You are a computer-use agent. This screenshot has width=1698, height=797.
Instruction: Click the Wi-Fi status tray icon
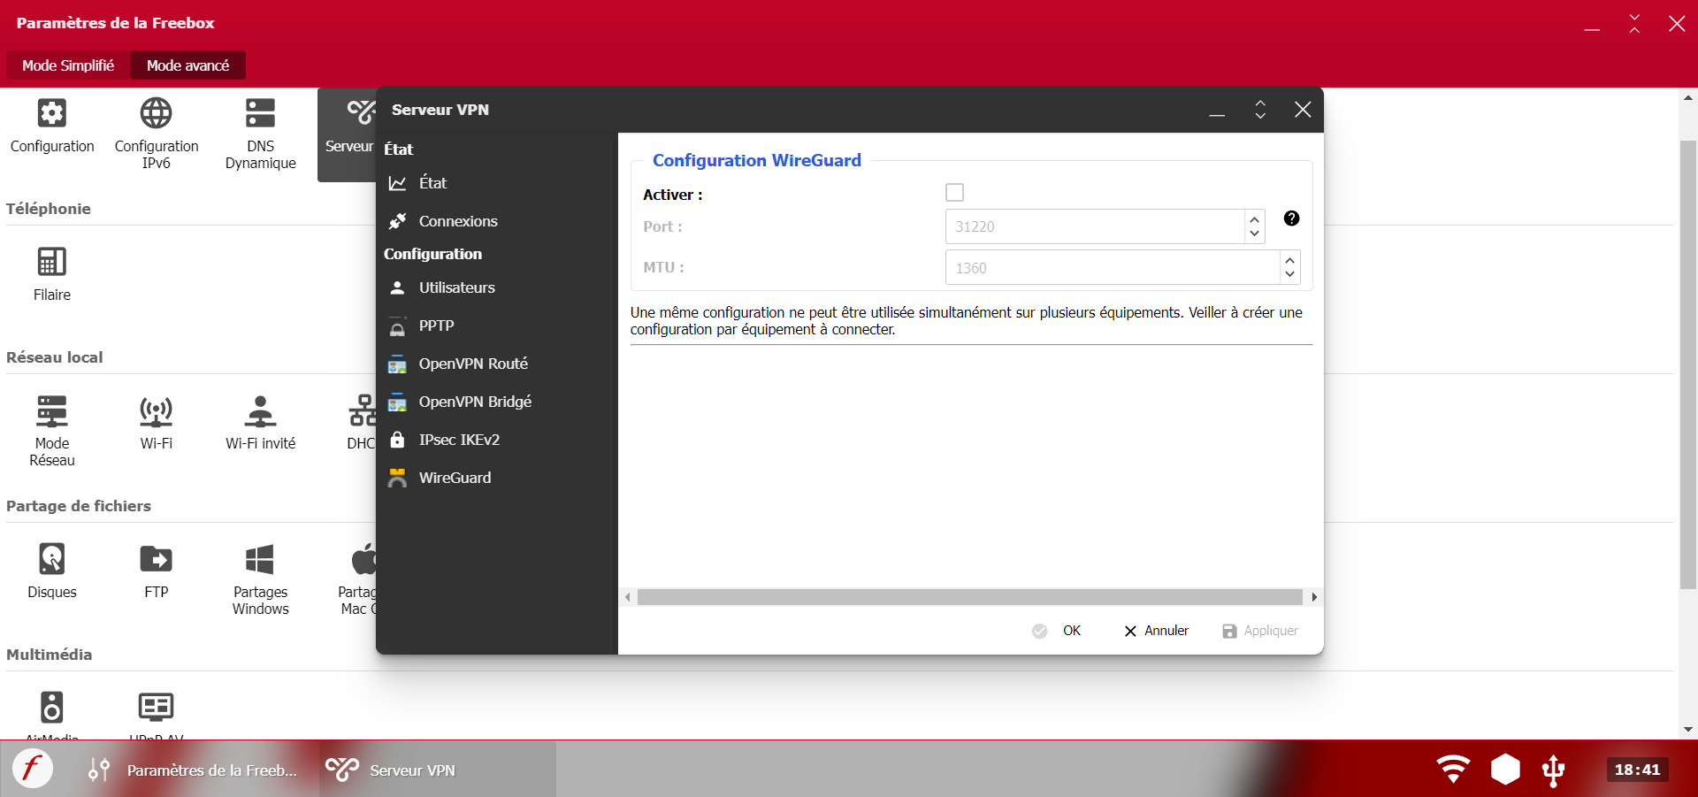[x=1453, y=769]
